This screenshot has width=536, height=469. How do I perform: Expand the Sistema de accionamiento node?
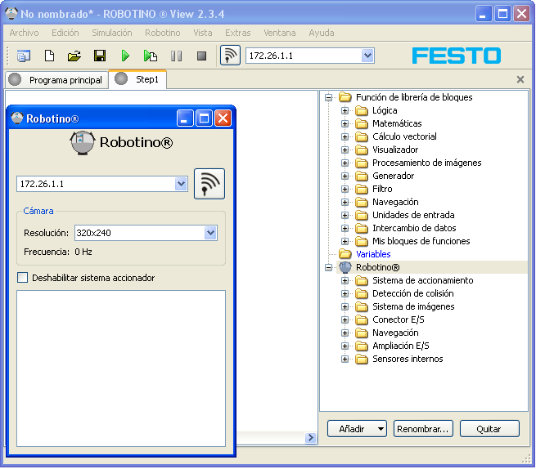tap(345, 280)
